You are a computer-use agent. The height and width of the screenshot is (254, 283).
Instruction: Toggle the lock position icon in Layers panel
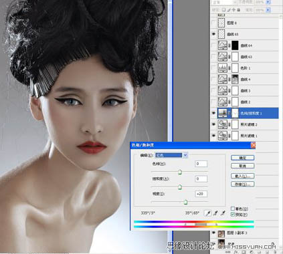pos(233,10)
